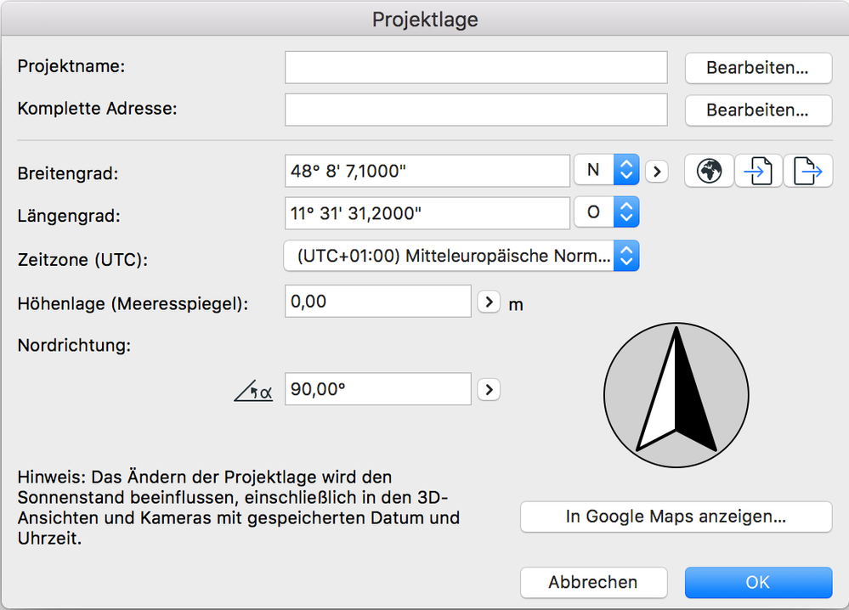Click the Nordrichtung angle field 90,00°
The image size is (849, 610).
[378, 389]
